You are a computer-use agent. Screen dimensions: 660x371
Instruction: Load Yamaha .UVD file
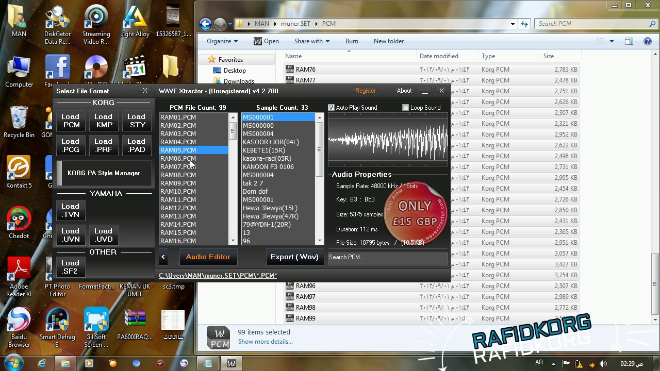103,235
